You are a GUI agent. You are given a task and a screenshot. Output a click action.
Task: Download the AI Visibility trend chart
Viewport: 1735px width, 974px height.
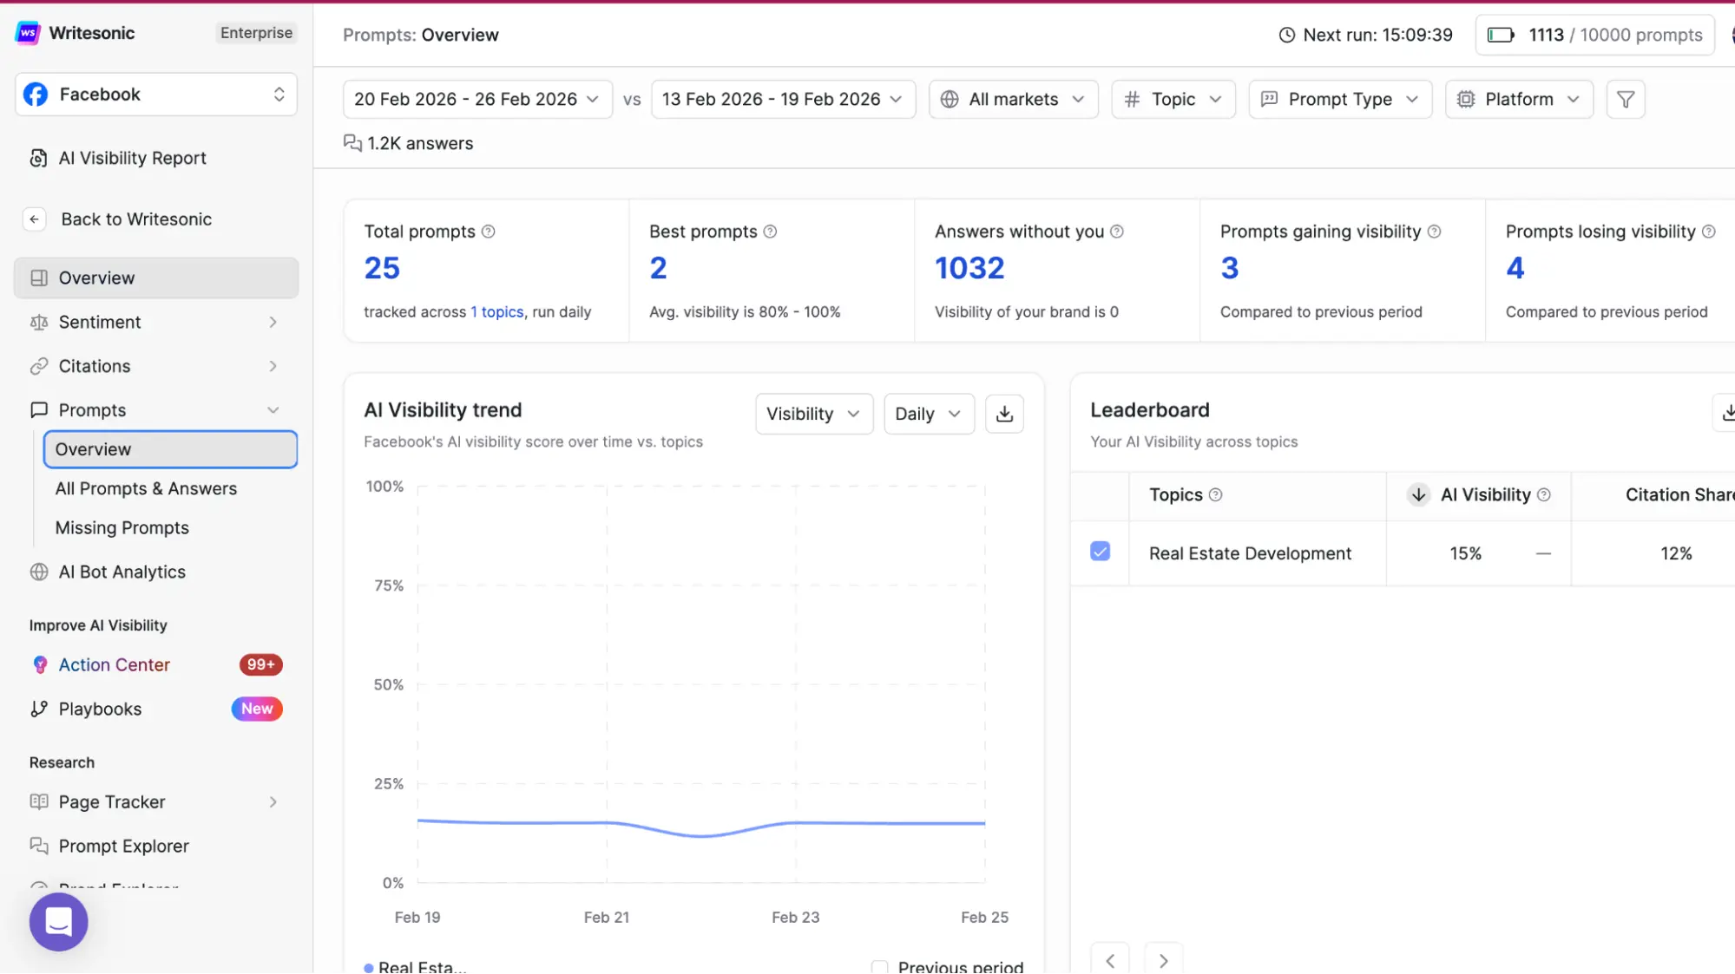click(1004, 414)
